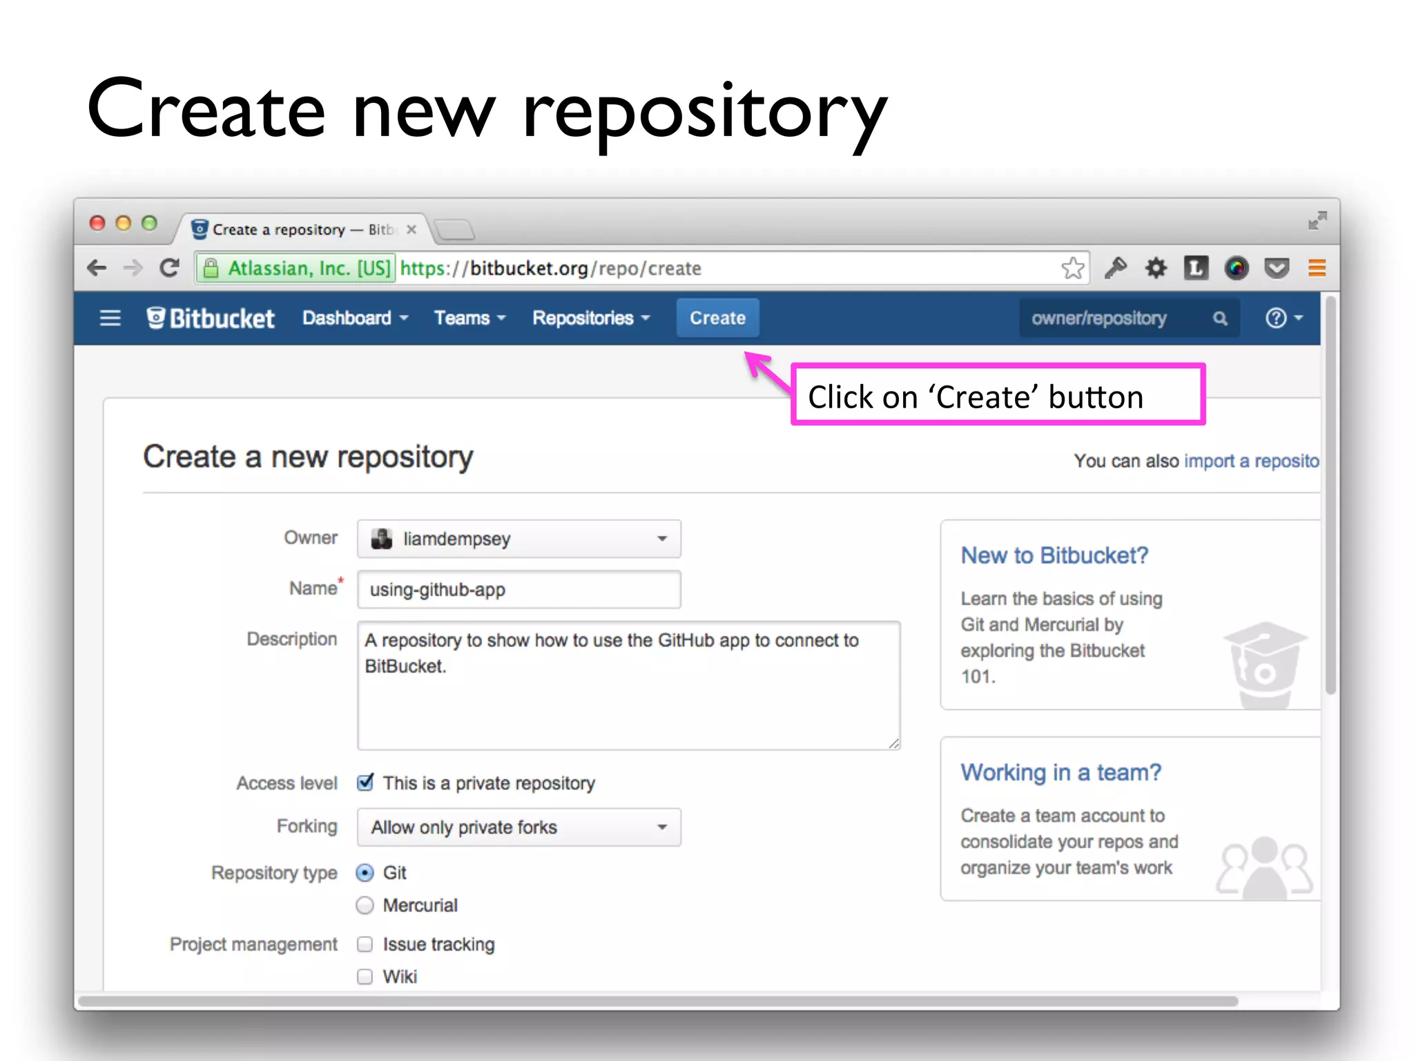Click the Bitbucket graduation bucket illustration
1414x1061 pixels.
(1265, 665)
